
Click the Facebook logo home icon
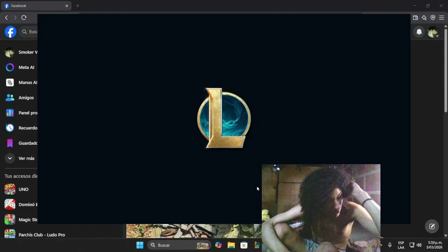[x=10, y=32]
